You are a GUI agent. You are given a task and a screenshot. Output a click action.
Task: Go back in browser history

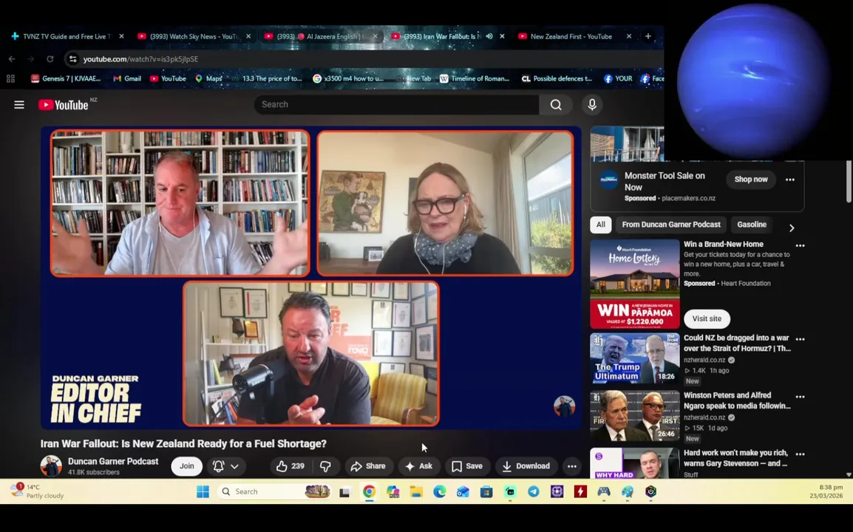[x=12, y=59]
